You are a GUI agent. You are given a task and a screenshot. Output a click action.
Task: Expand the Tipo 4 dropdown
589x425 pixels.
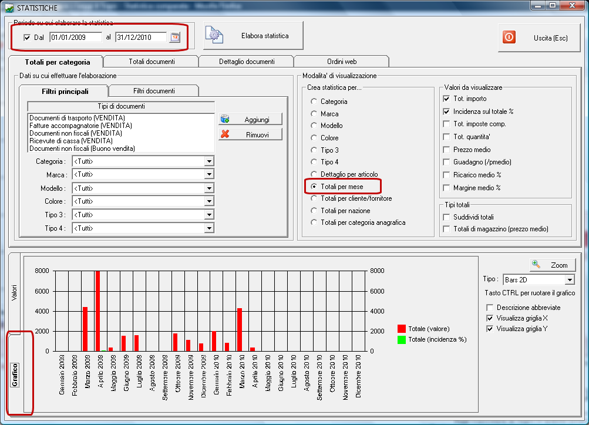click(209, 228)
